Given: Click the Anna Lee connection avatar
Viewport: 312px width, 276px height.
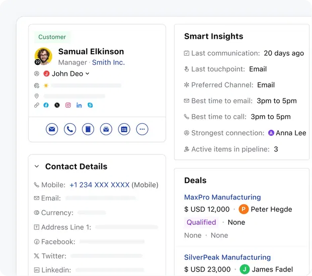Looking at the screenshot, I should (271, 133).
